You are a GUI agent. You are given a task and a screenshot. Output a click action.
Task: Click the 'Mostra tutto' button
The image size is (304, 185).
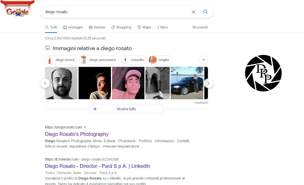pyautogui.click(x=127, y=109)
